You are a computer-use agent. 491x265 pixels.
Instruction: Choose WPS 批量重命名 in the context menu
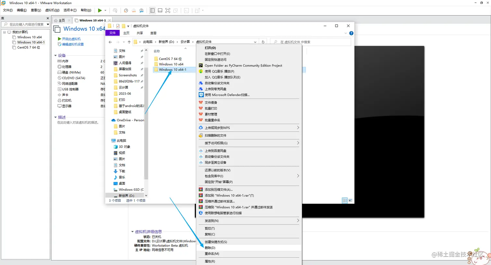(249, 120)
